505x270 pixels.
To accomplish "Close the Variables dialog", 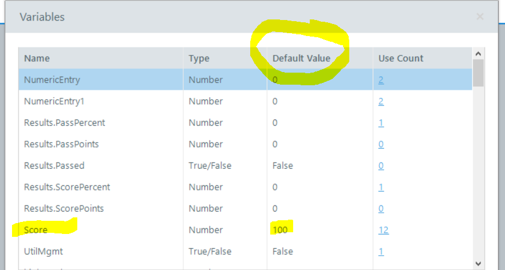I will click(480, 17).
